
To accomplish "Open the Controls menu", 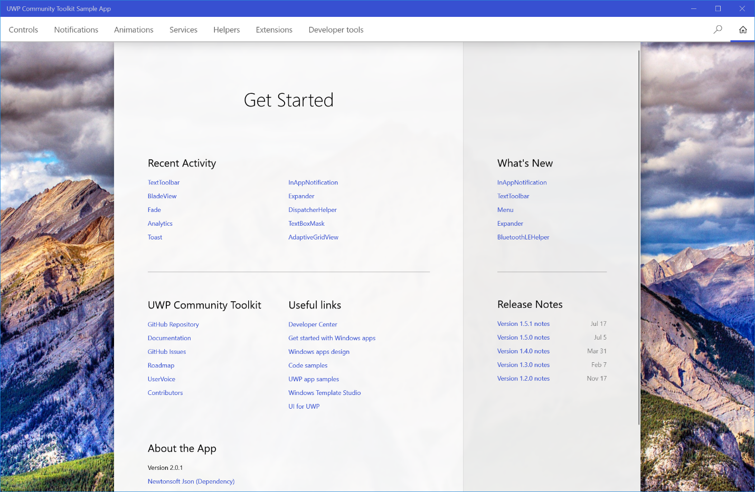I will point(23,30).
